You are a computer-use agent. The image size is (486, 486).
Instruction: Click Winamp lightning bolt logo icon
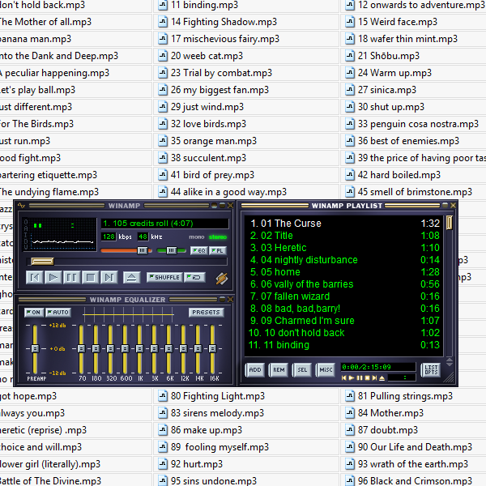click(222, 278)
